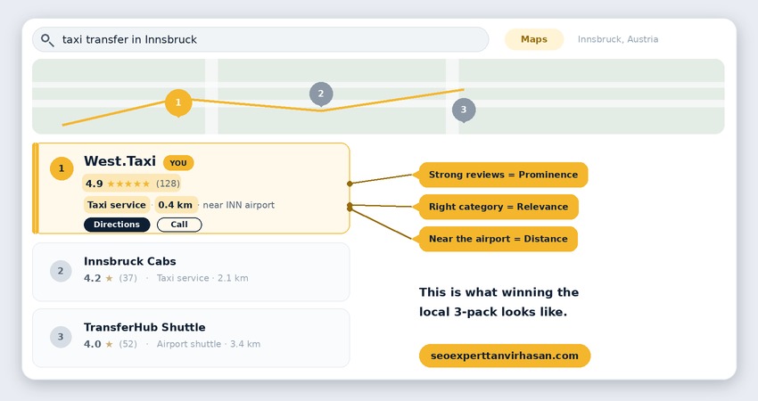Focus the 'taxi transfer in Innsbruck' search box
The width and height of the screenshot is (758, 401).
pyautogui.click(x=260, y=39)
